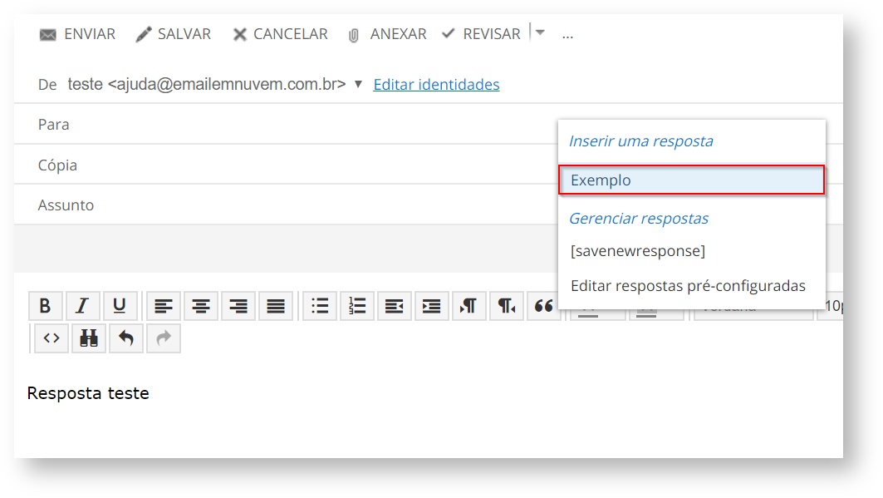Attach a file using ANEXAR
The height and width of the screenshot is (498, 883).
click(387, 34)
